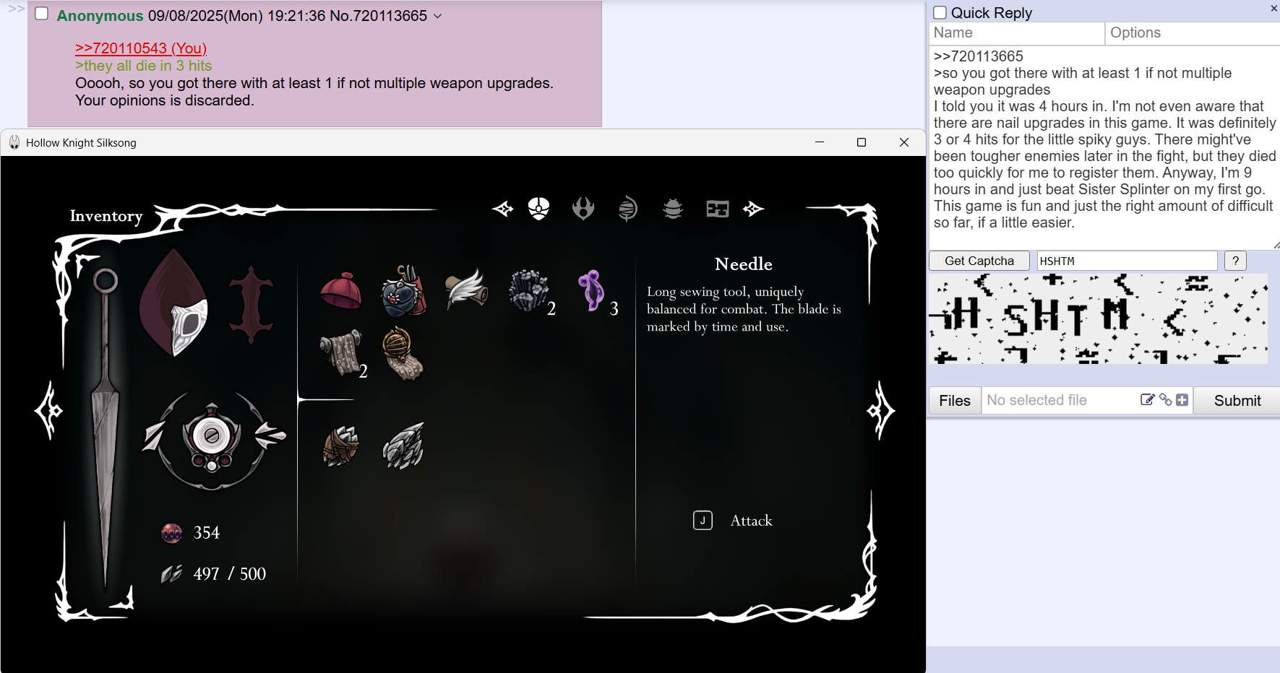Click inside the reply comment text area
The height and width of the screenshot is (673, 1280).
[1104, 147]
